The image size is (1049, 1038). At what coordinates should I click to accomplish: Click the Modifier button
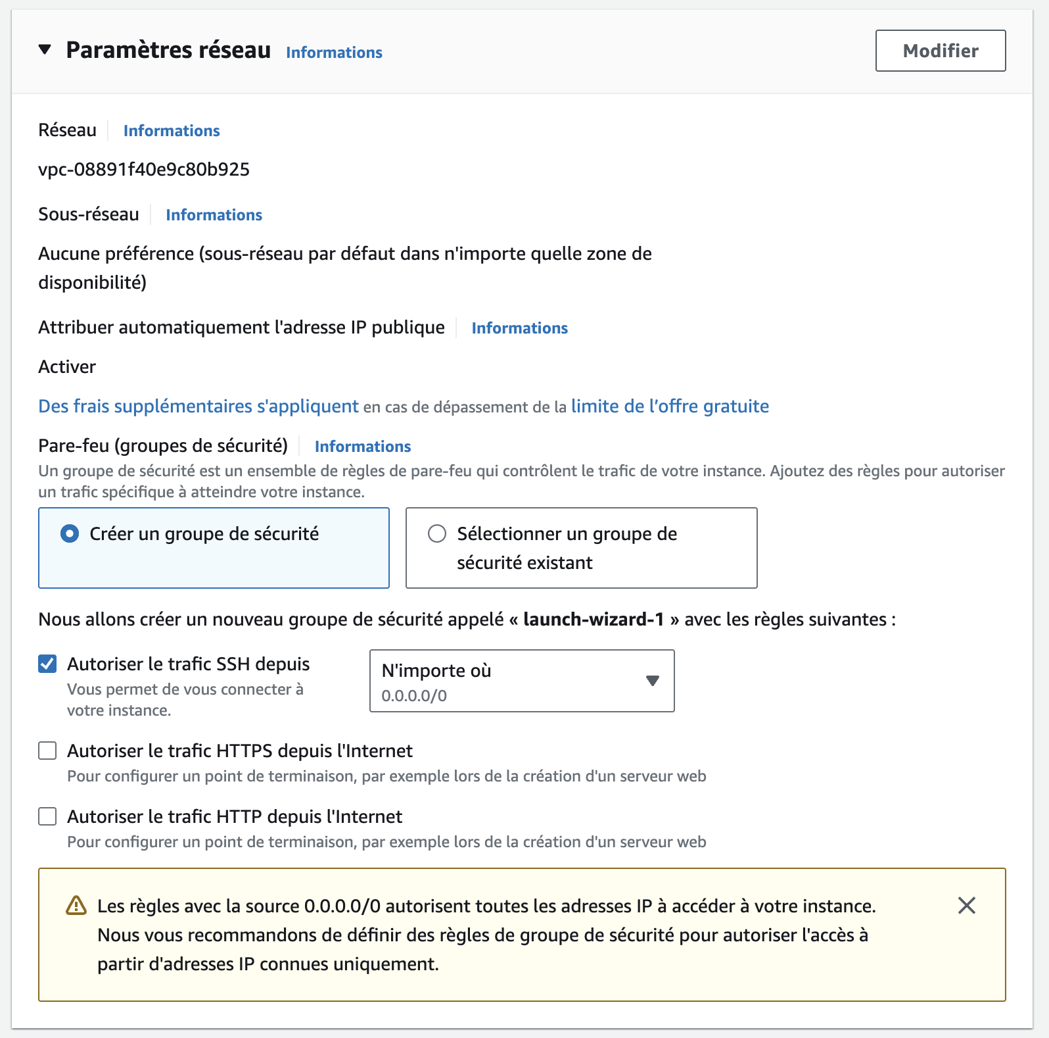point(940,51)
